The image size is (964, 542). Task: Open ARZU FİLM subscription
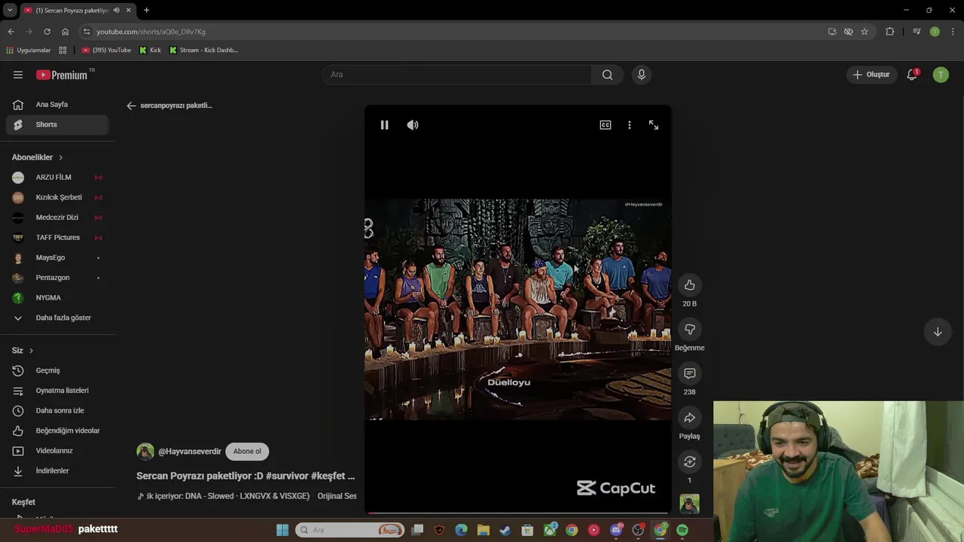[57, 177]
